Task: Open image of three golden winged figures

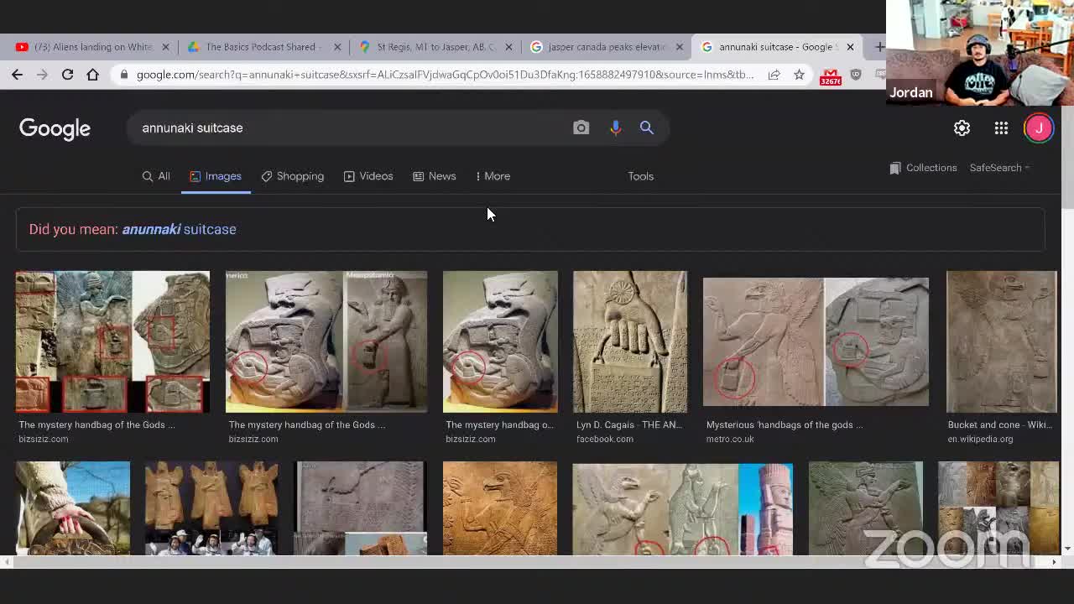Action: tap(211, 508)
